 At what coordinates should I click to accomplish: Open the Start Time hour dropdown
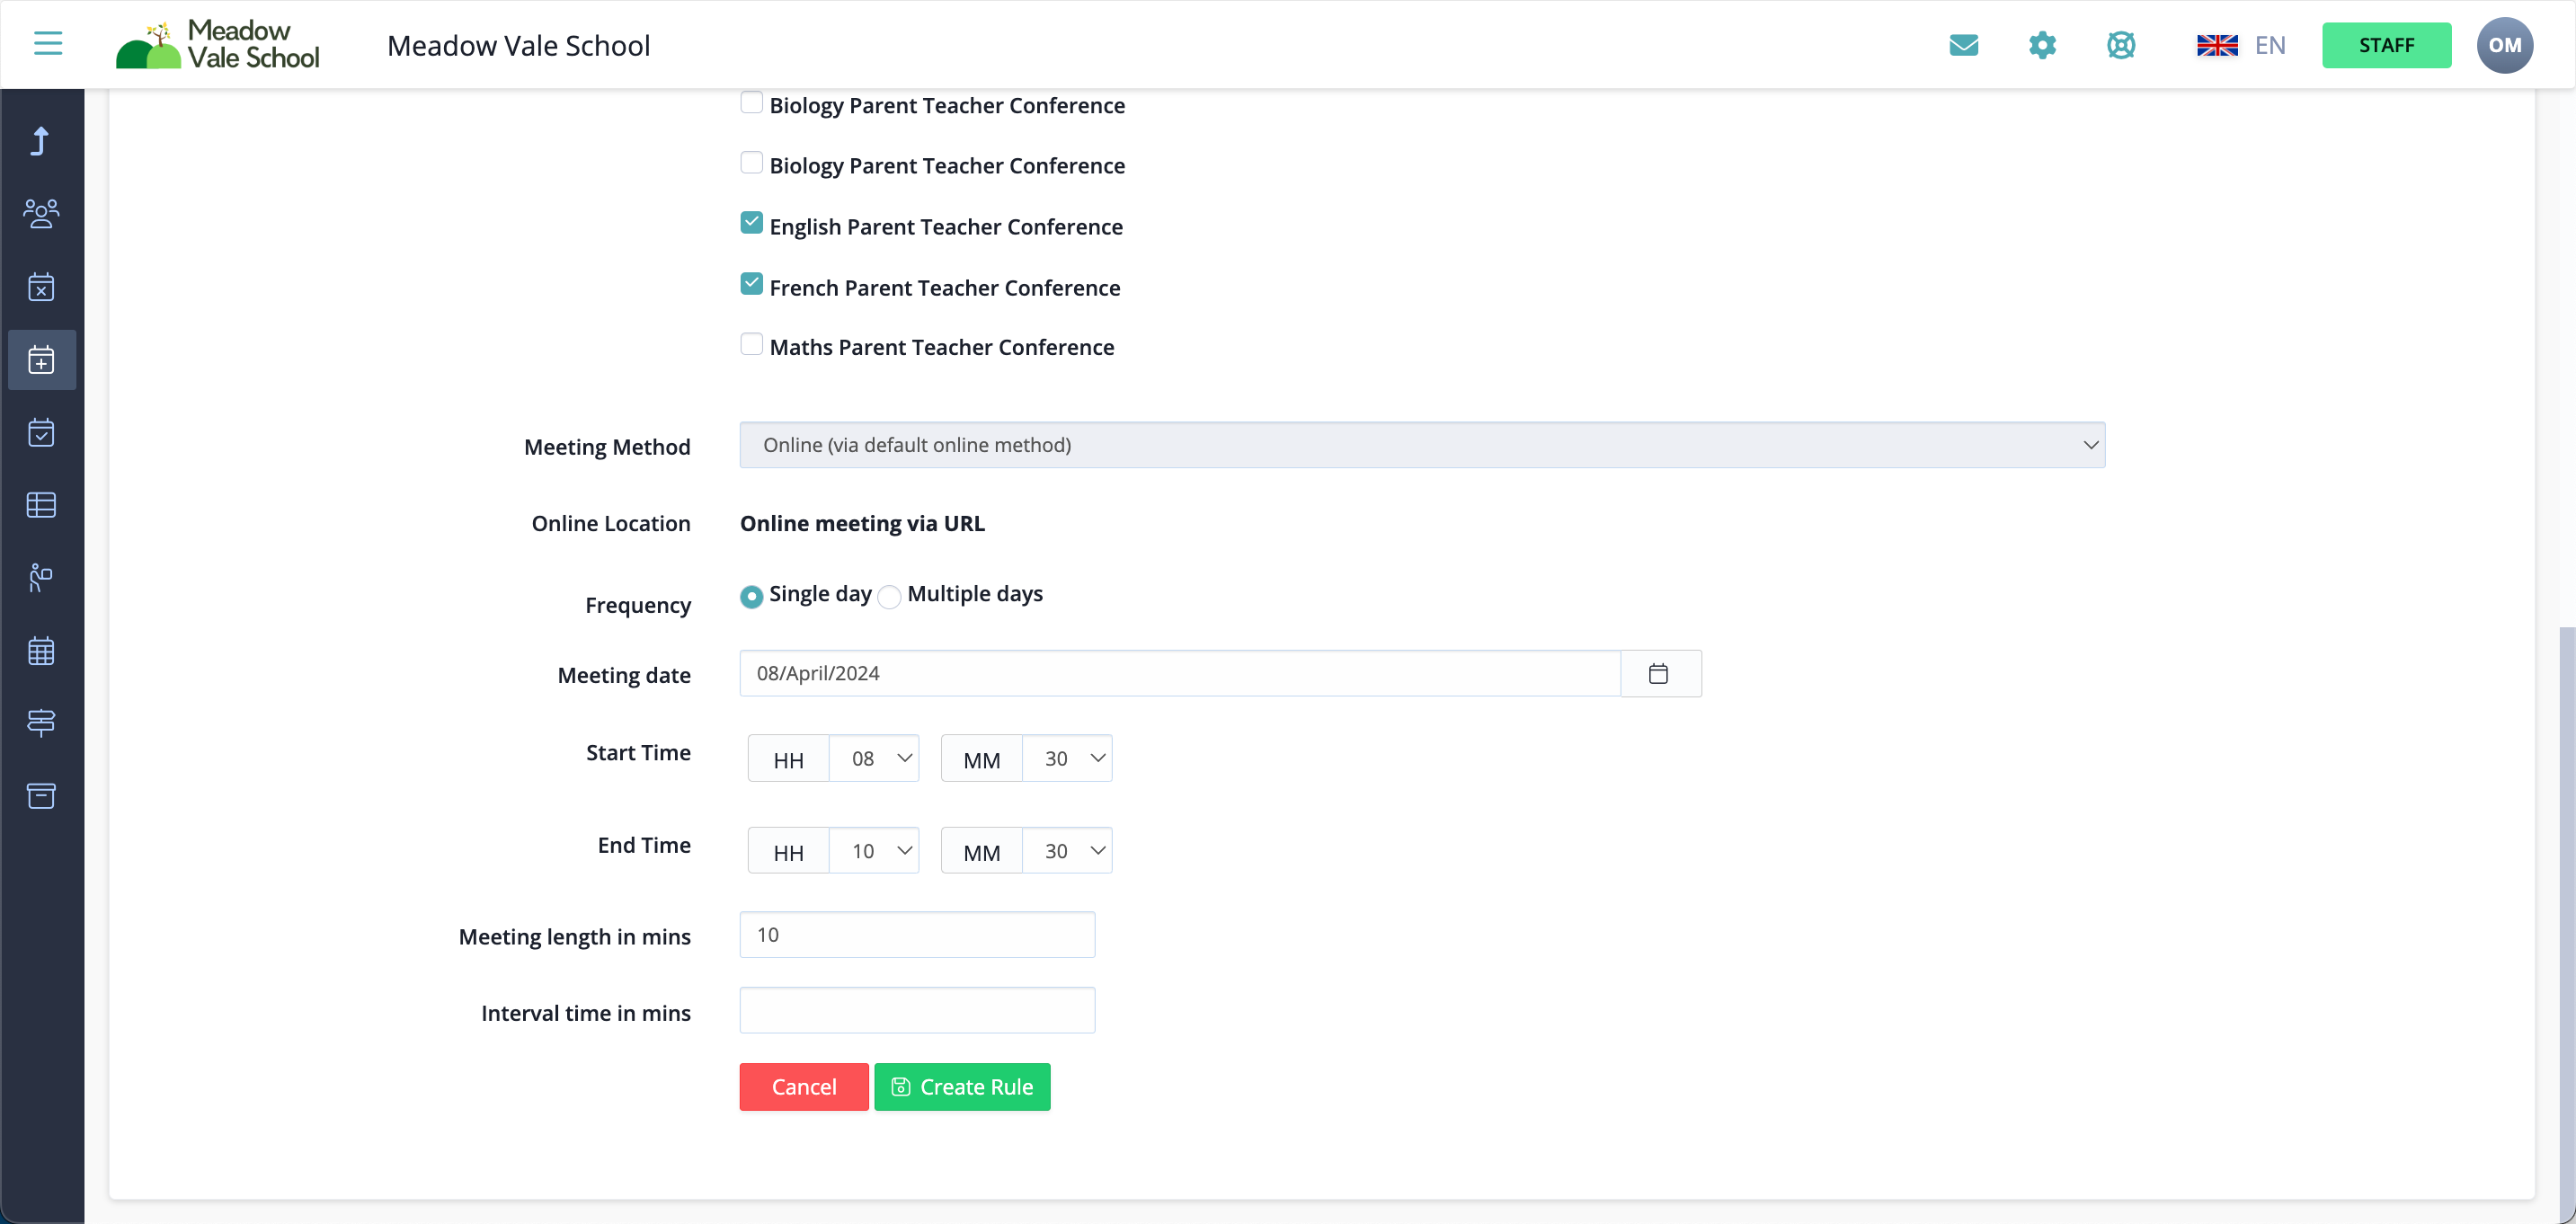click(x=874, y=758)
